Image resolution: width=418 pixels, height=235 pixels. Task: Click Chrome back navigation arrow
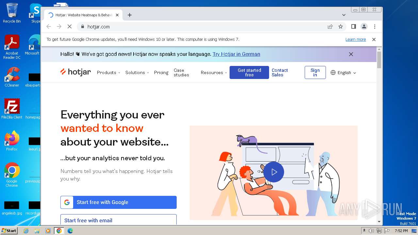click(x=49, y=26)
